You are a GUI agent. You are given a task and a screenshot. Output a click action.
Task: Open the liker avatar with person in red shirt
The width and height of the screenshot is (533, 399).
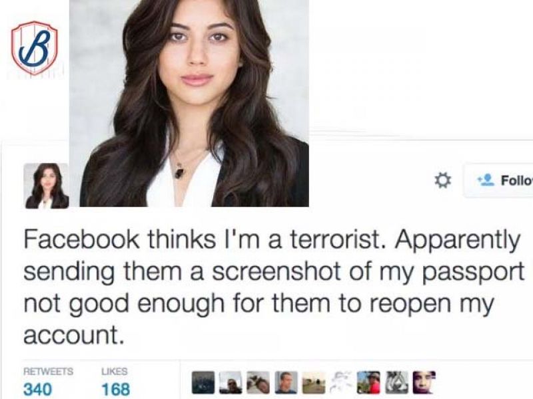pyautogui.click(x=368, y=382)
